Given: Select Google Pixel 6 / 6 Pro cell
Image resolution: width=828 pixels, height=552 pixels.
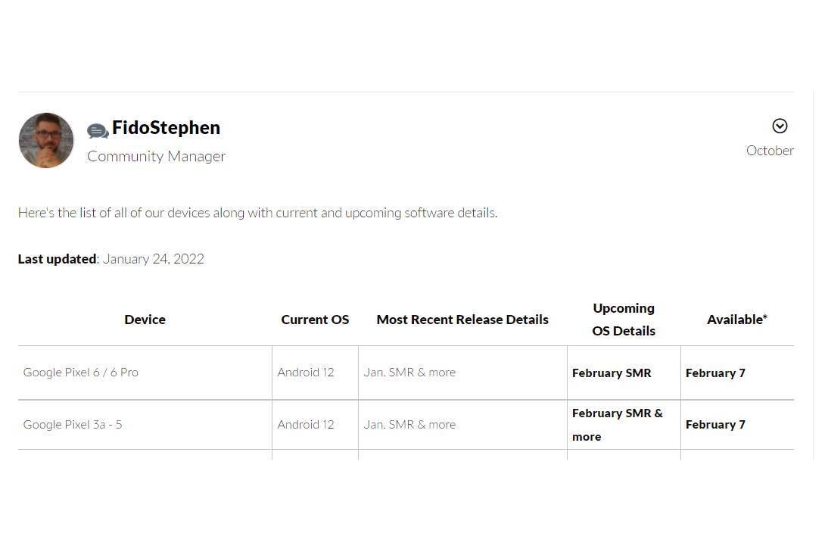Looking at the screenshot, I should click(x=81, y=373).
